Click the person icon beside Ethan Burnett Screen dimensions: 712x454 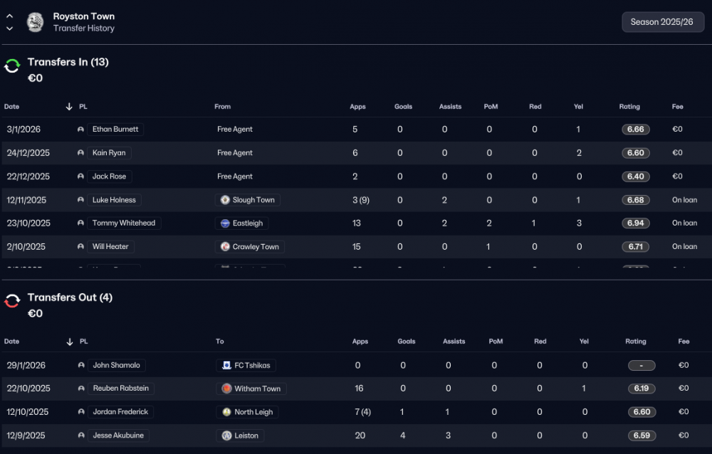tap(80, 130)
